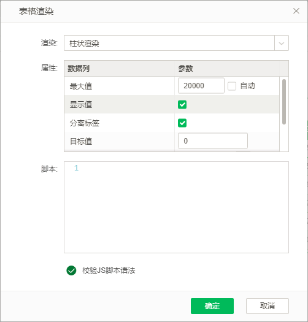Viewport: 308px width, 322px height.
Task: Click the 最大值 input showing 20000
Action: (201, 86)
